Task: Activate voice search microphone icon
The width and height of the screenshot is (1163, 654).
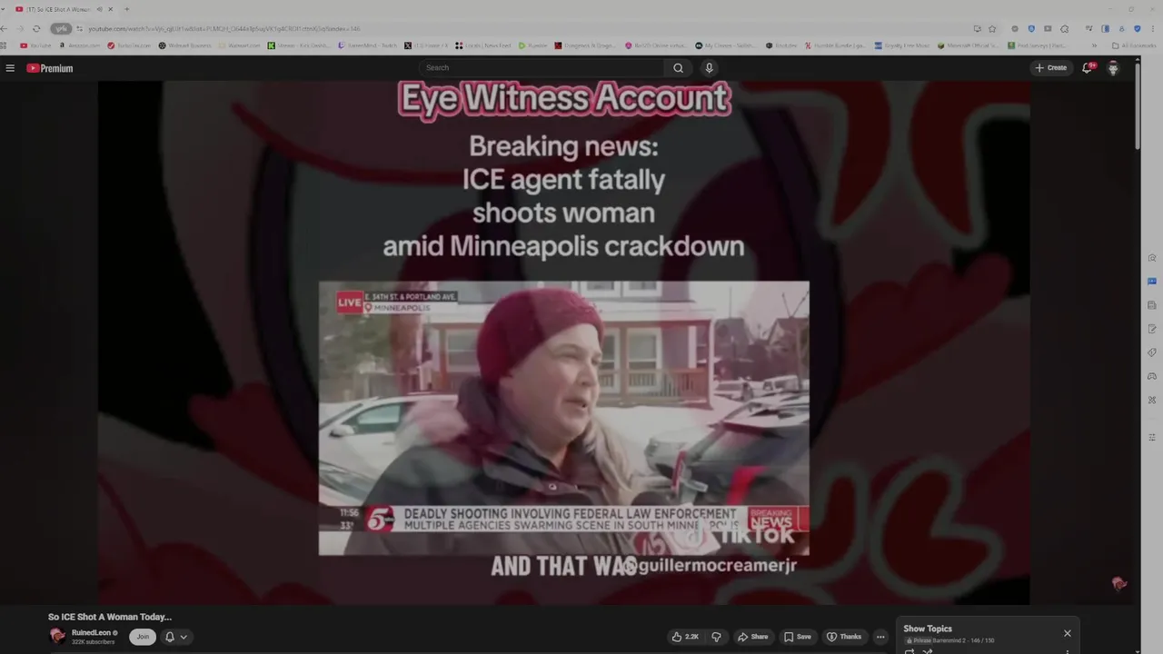Action: tap(709, 68)
